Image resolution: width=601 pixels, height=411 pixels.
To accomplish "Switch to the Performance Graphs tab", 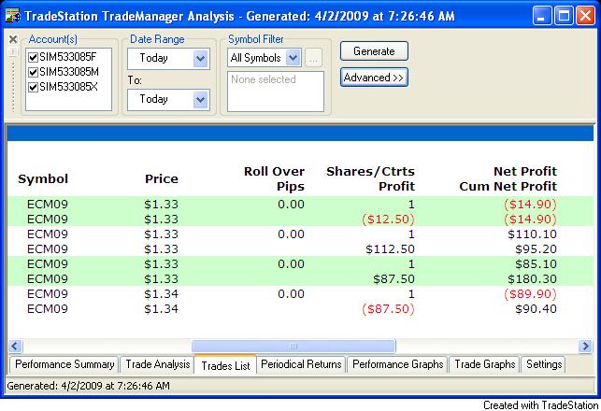I will (x=397, y=364).
